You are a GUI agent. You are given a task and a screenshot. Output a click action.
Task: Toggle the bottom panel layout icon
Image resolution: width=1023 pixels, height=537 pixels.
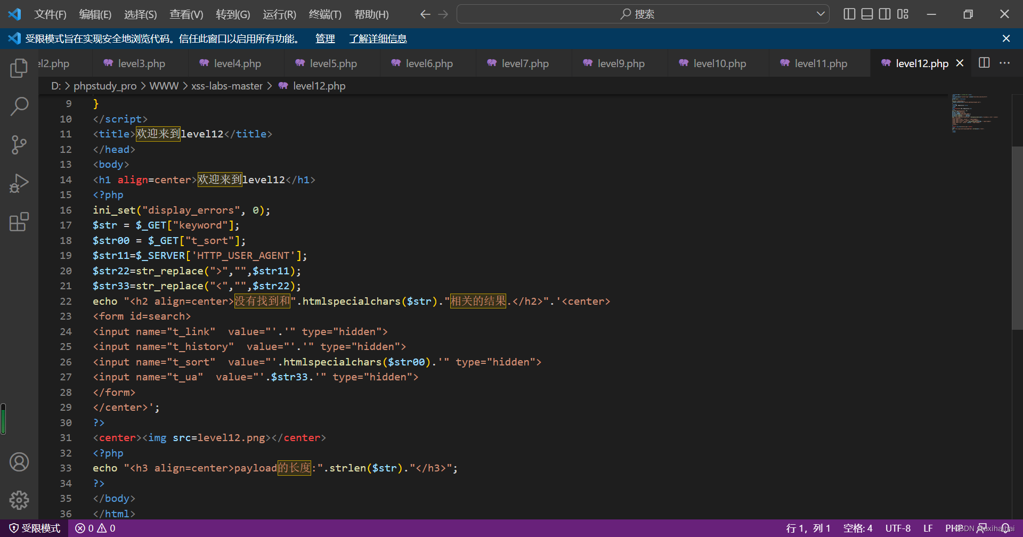(867, 14)
